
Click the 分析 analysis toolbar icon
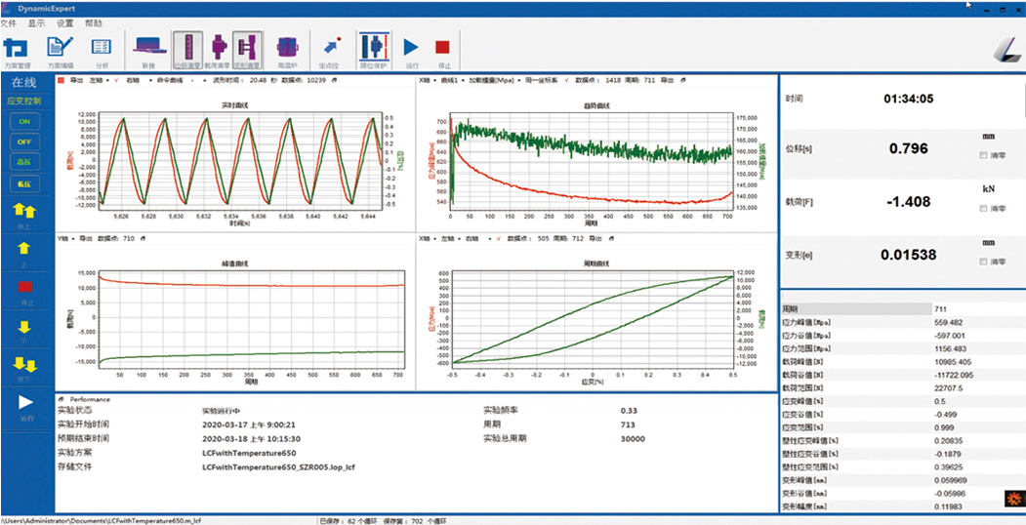102,47
